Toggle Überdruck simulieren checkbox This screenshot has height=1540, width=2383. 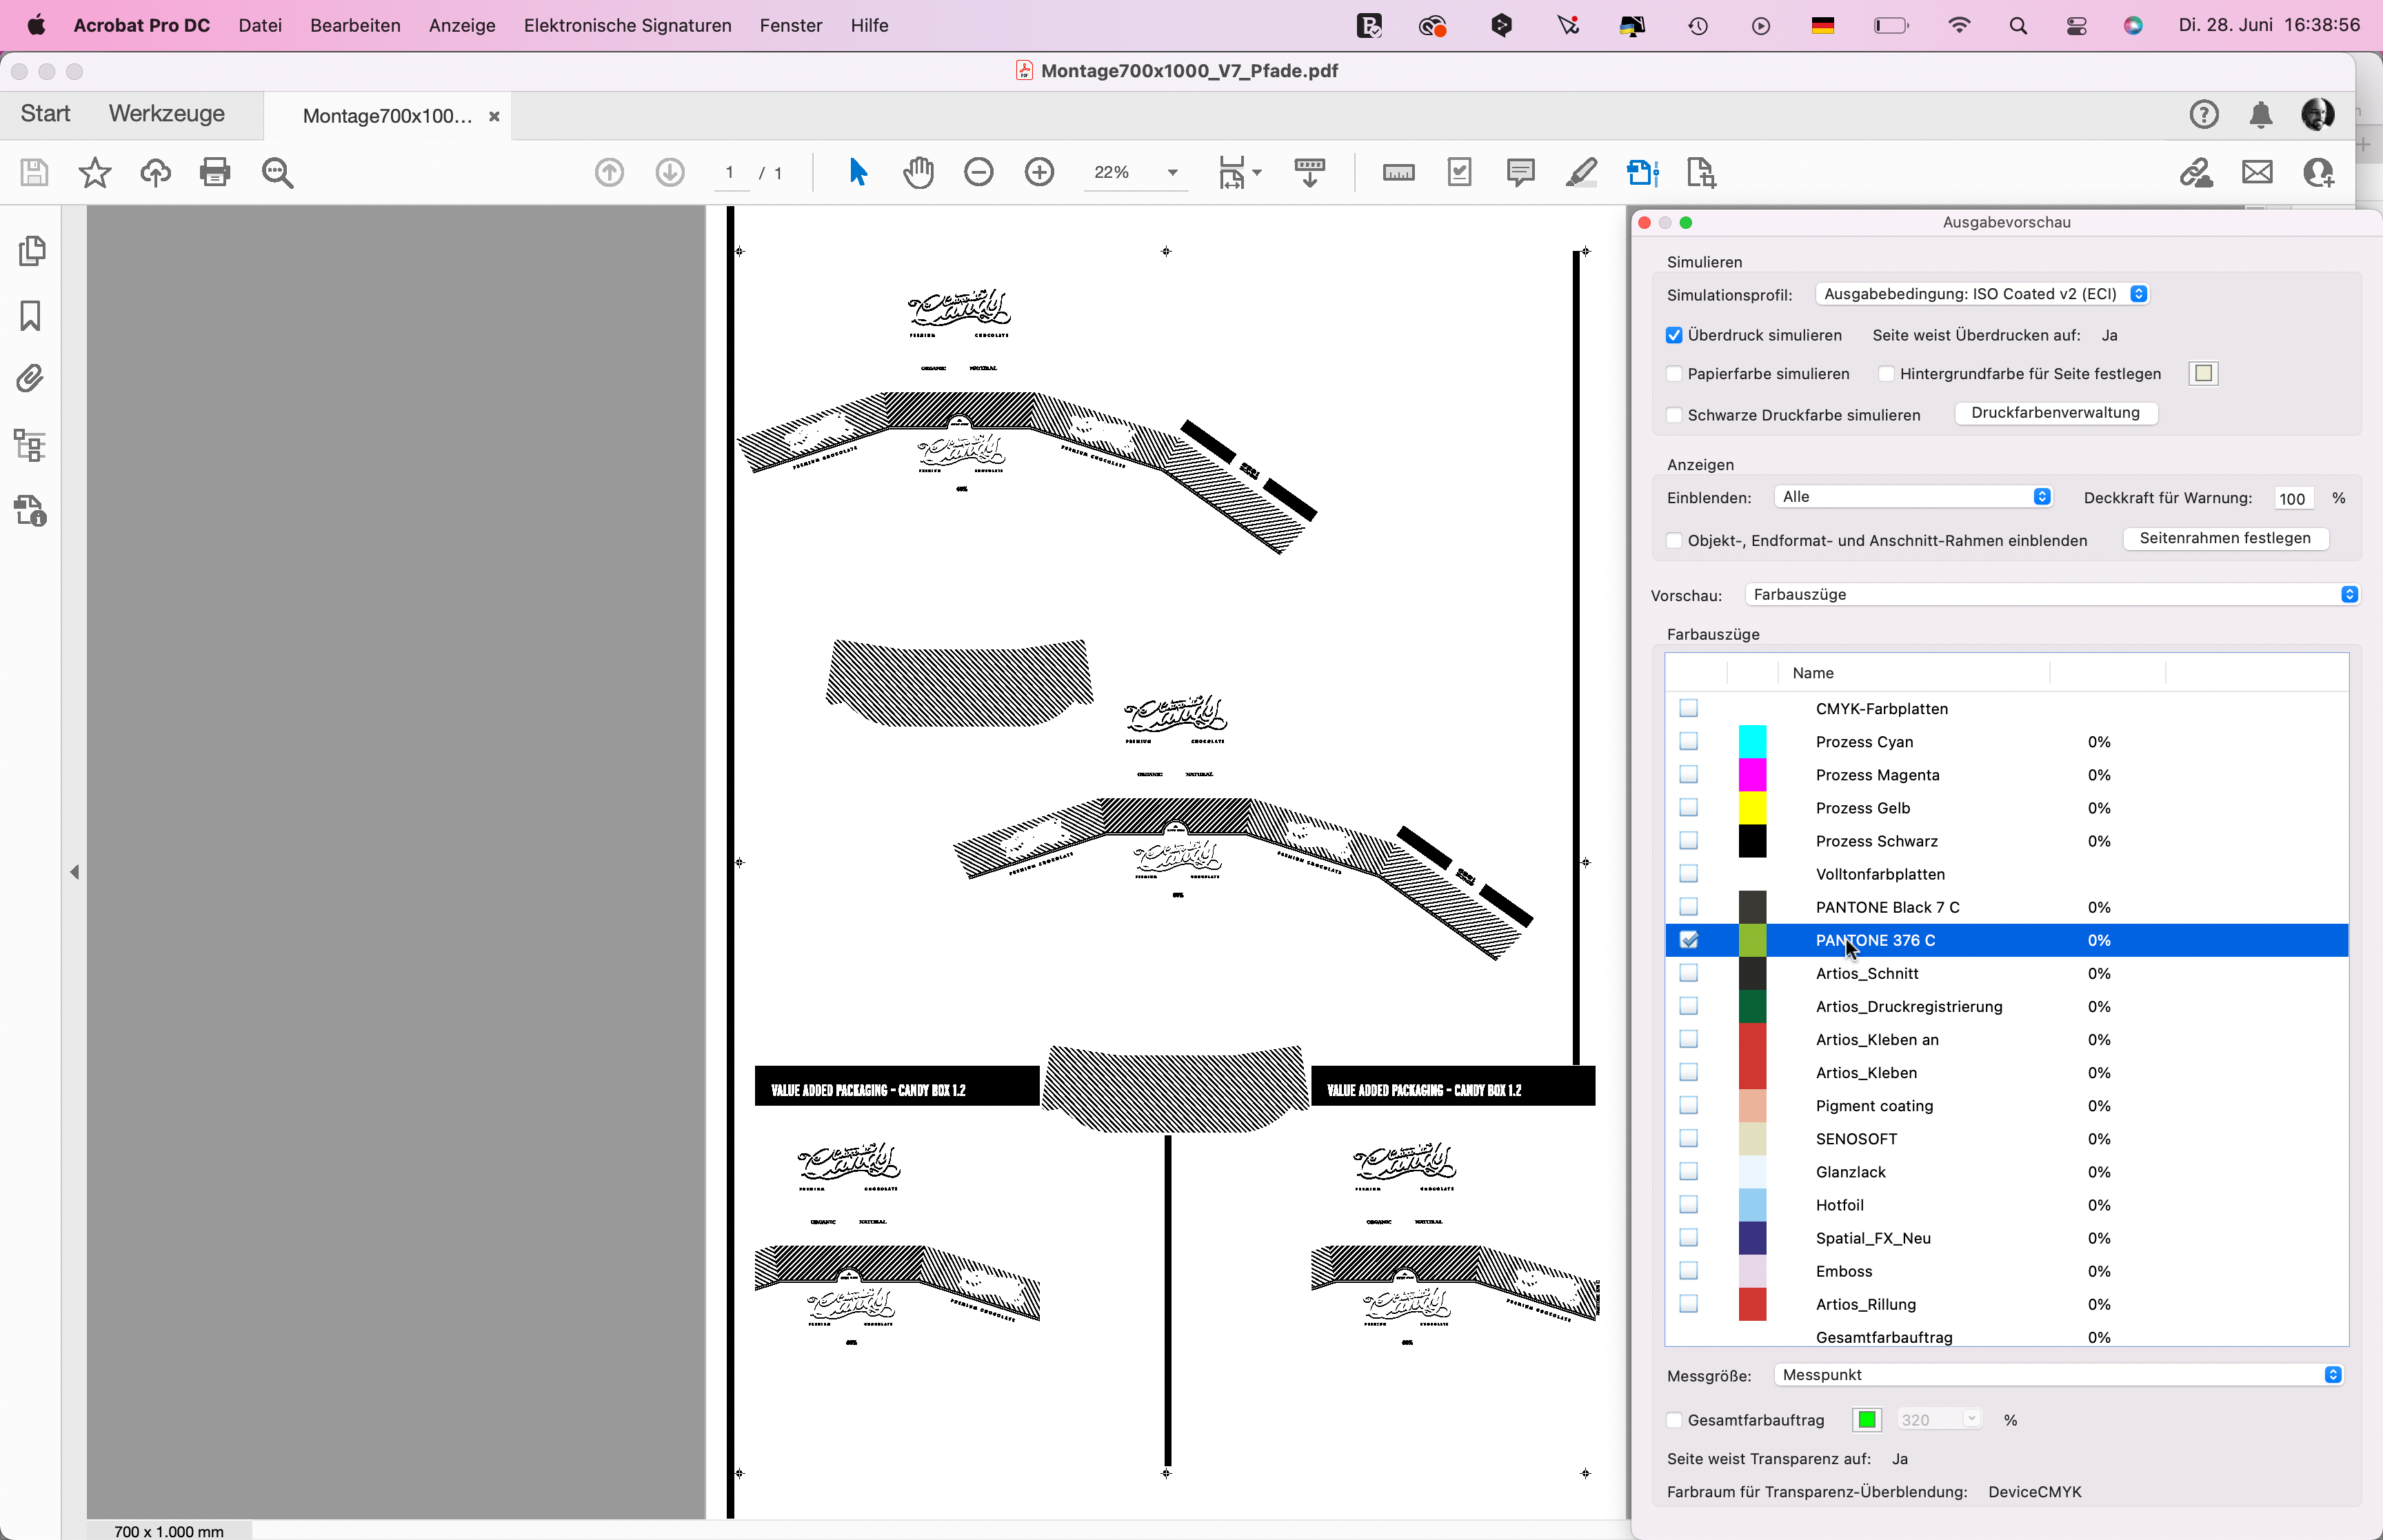[x=1674, y=335]
